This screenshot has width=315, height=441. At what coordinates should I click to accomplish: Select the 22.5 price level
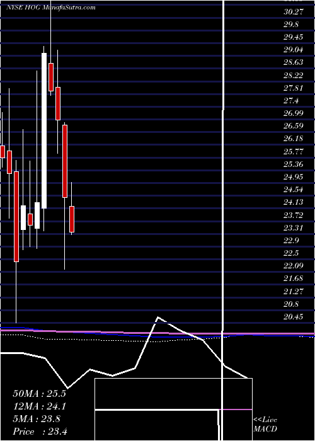[291, 253]
